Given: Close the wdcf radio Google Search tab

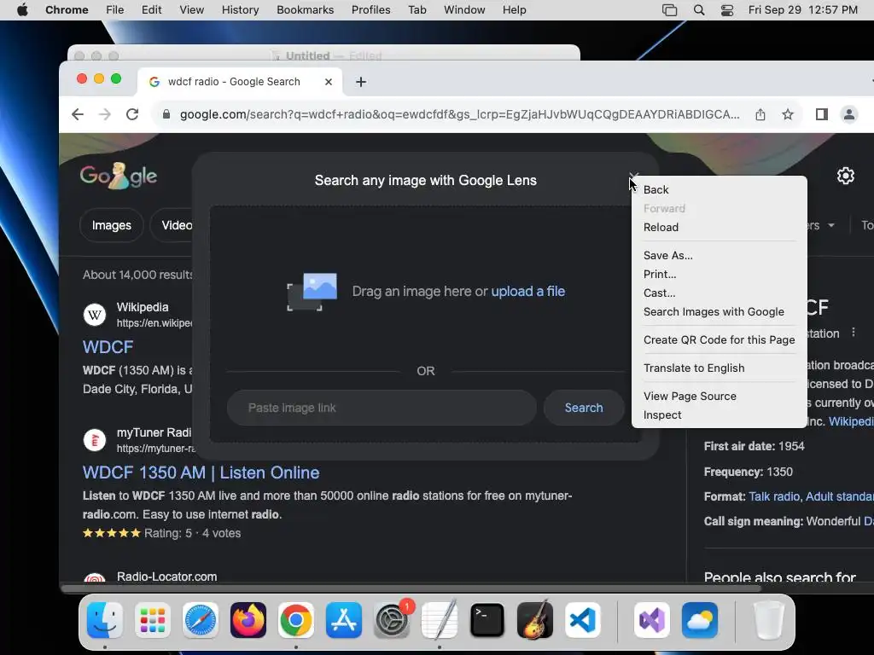Looking at the screenshot, I should (x=329, y=82).
